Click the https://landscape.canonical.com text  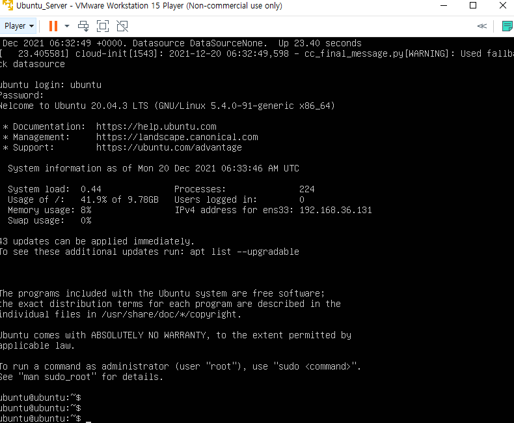(x=177, y=137)
